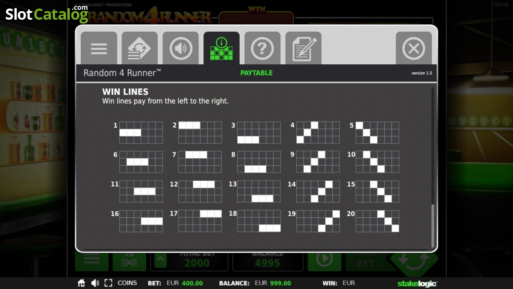The image size is (513, 289).
Task: Toggle fullscreen mode in the bottom bar
Action: [109, 283]
